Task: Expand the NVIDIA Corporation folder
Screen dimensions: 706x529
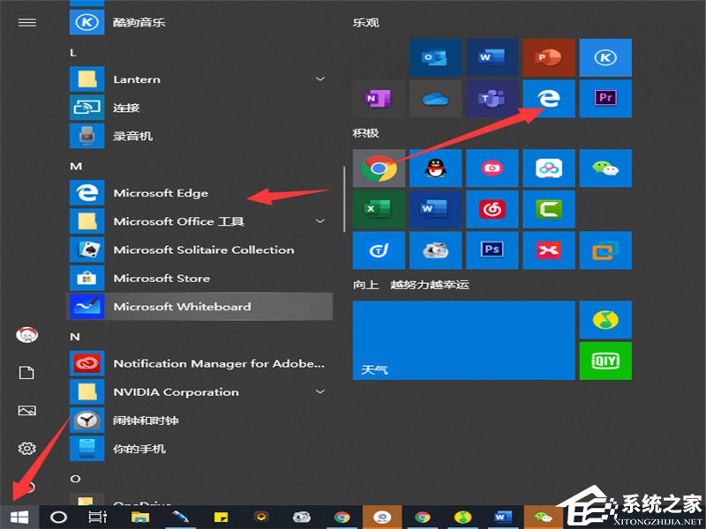Action: [x=319, y=391]
